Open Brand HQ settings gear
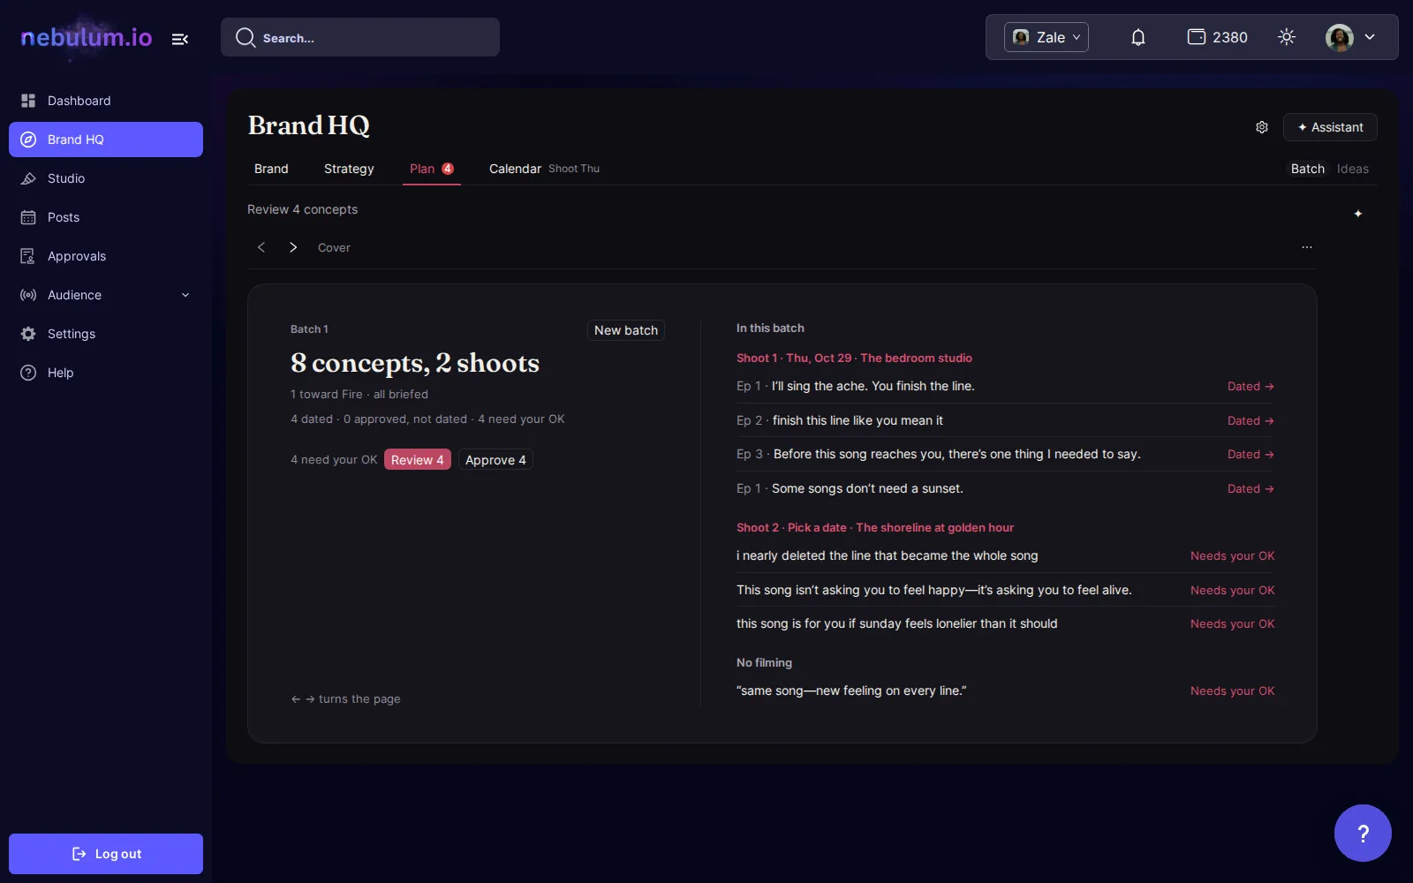 point(1262,127)
